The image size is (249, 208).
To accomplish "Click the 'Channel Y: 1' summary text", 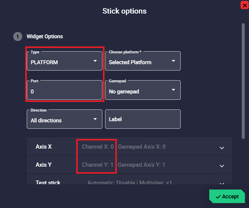I will [98, 165].
